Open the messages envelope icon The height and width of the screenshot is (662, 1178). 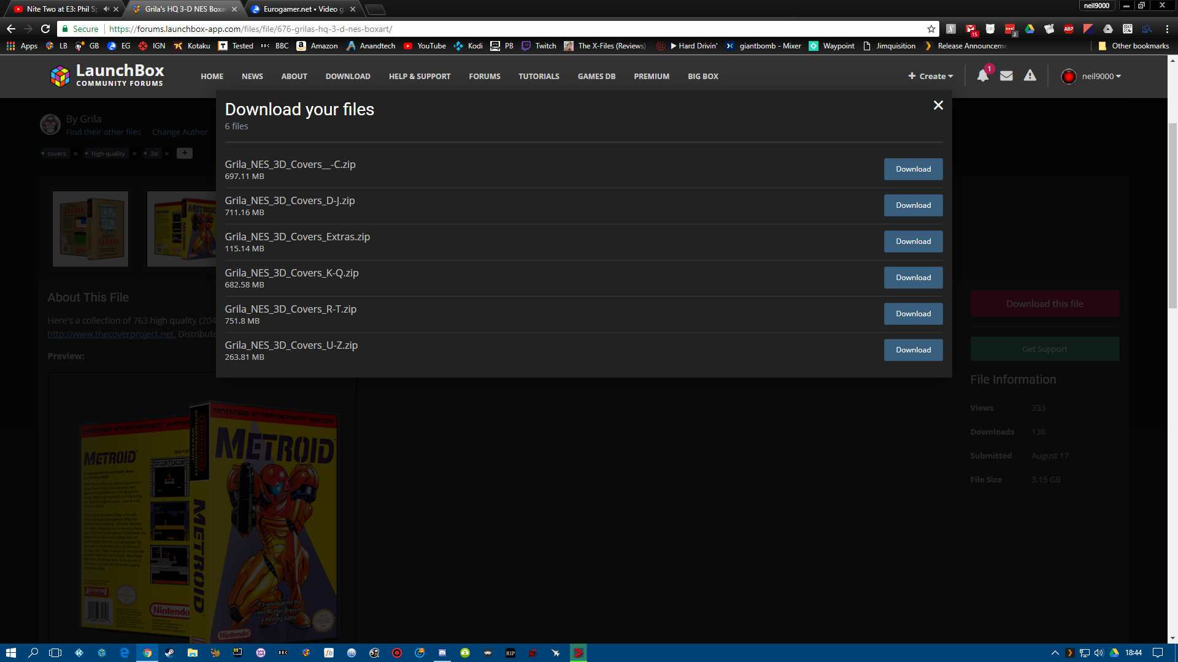click(x=1006, y=76)
